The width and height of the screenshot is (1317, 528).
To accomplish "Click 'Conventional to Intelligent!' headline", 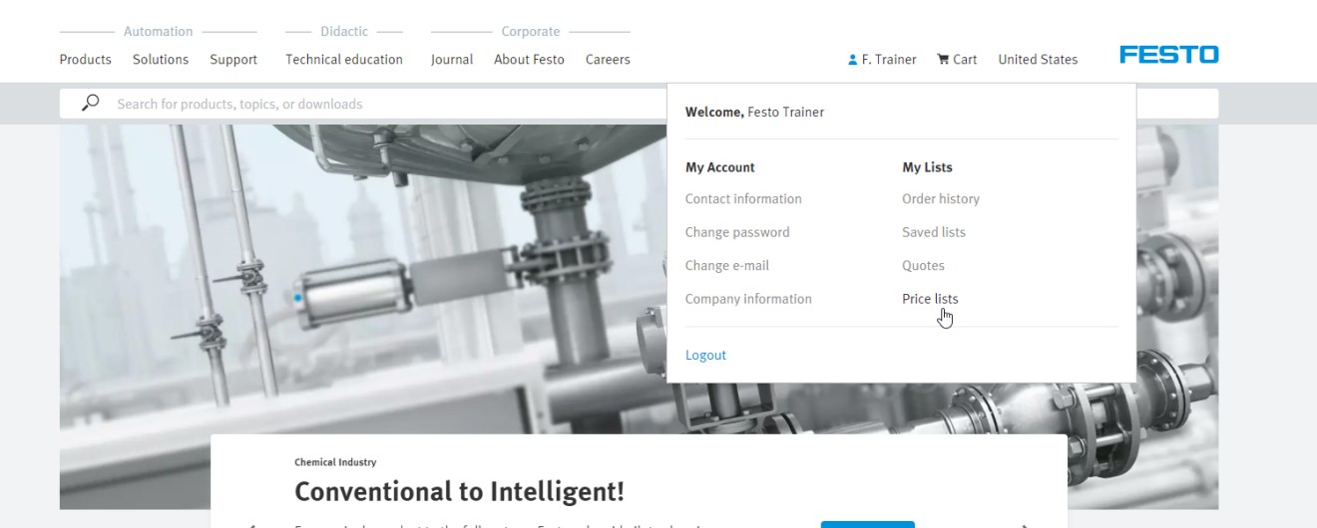I will coord(460,491).
